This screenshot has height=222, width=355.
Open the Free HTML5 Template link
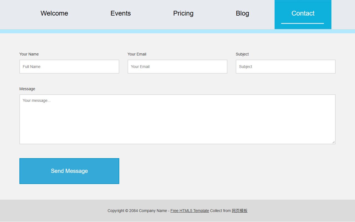(x=190, y=211)
